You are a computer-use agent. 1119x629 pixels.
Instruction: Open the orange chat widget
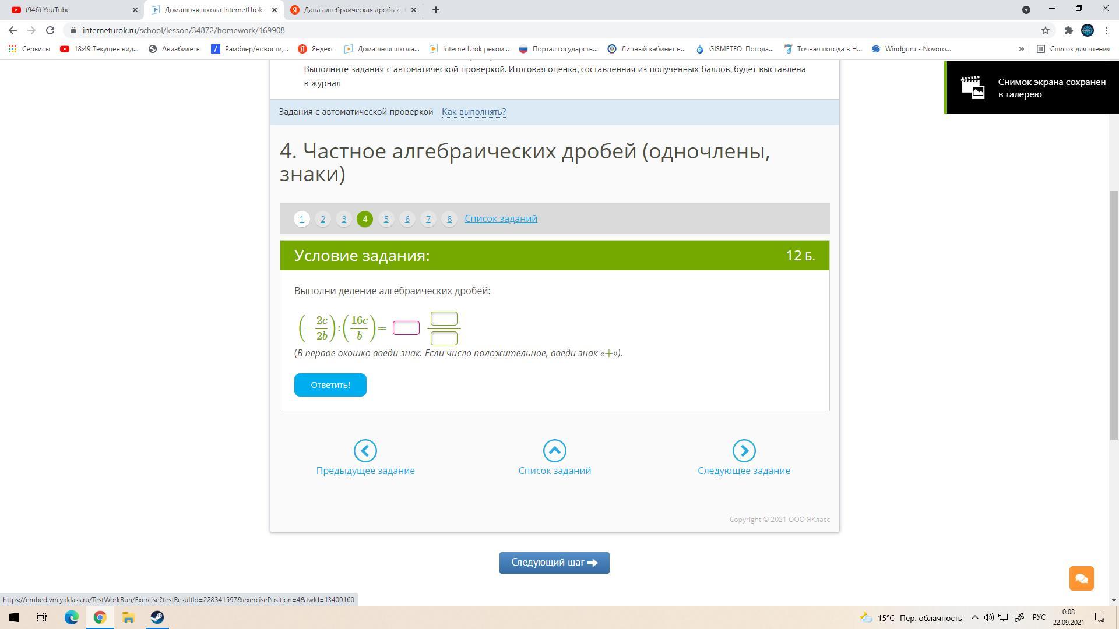click(1081, 578)
